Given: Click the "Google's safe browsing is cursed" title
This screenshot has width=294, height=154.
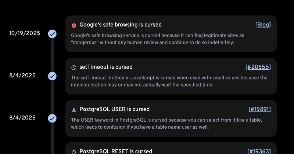Looking at the screenshot, I should (x=120, y=25).
